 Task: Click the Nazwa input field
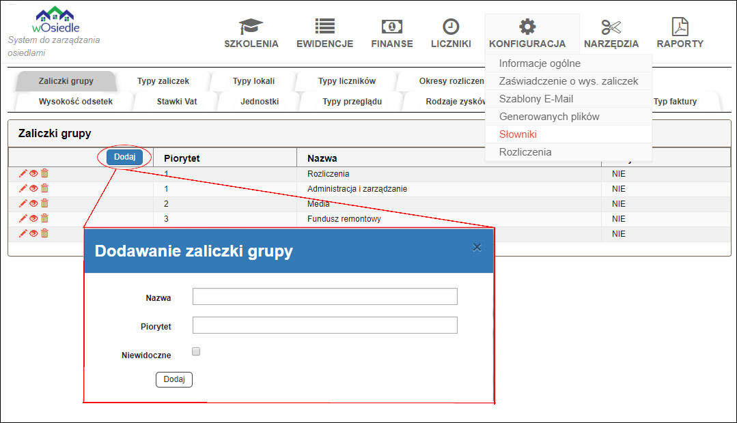[x=325, y=296]
